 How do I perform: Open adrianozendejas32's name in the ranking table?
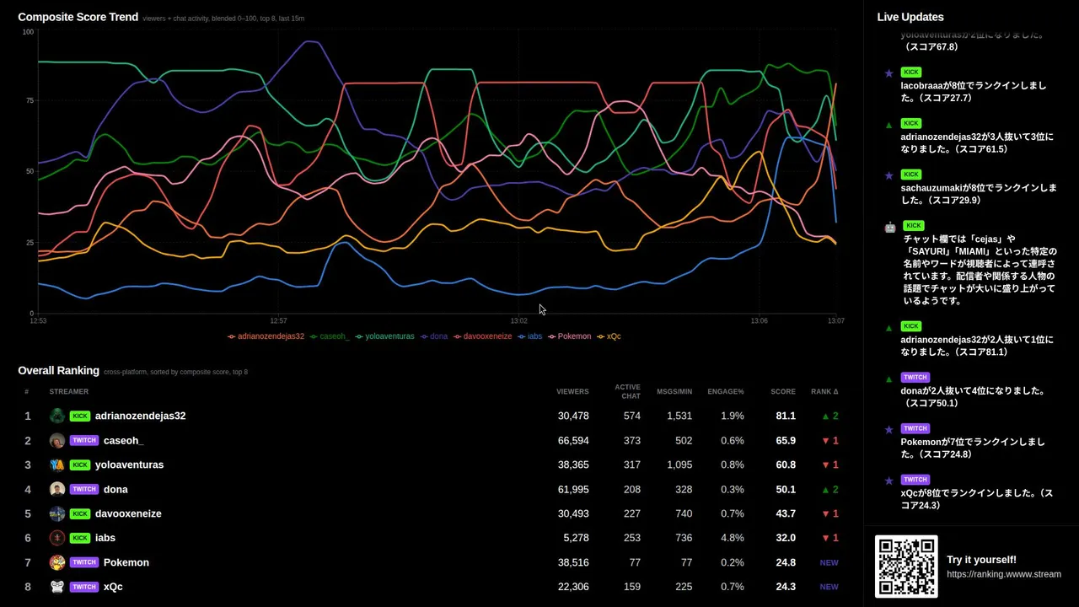pyautogui.click(x=140, y=416)
